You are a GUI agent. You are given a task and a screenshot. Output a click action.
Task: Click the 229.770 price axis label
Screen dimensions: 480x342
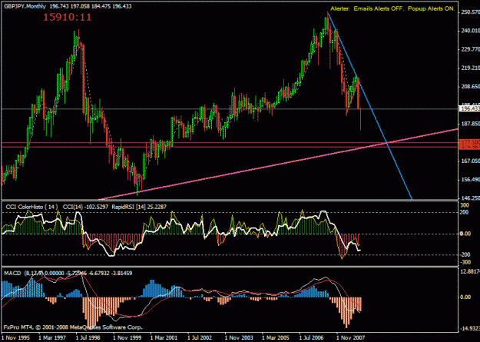469,49
